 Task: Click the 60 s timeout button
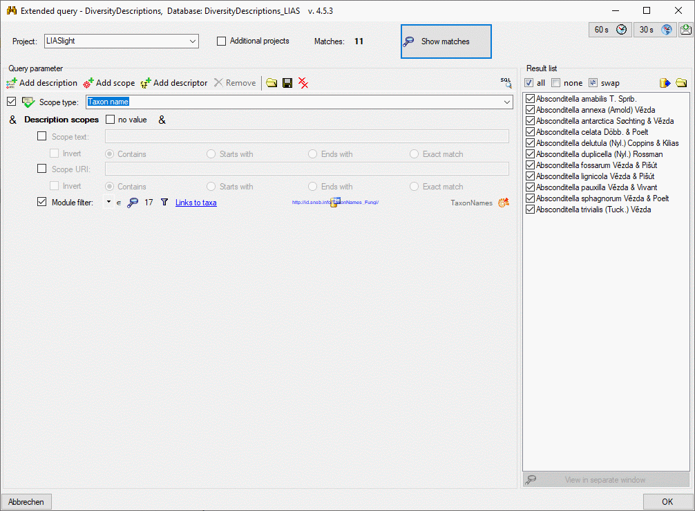(610, 30)
